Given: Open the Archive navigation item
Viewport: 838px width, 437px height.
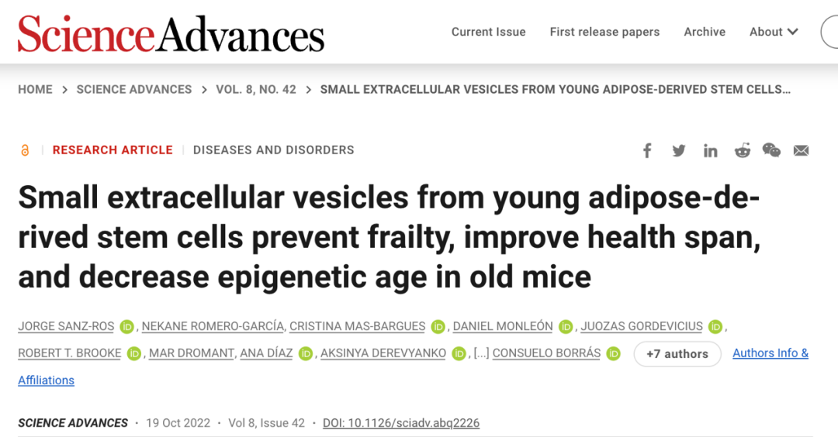Looking at the screenshot, I should (705, 32).
